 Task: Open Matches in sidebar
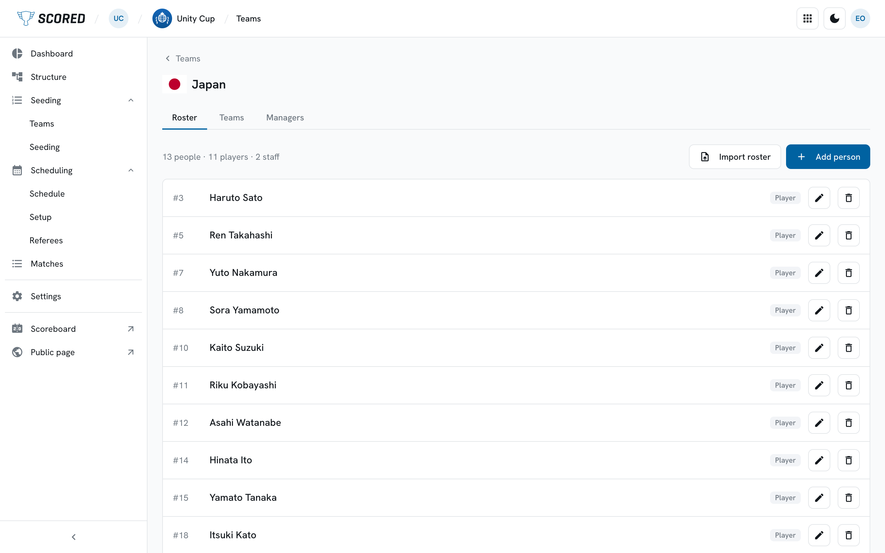pyautogui.click(x=73, y=264)
